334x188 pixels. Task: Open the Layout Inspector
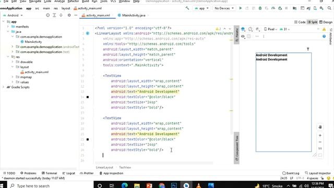pos(318,173)
